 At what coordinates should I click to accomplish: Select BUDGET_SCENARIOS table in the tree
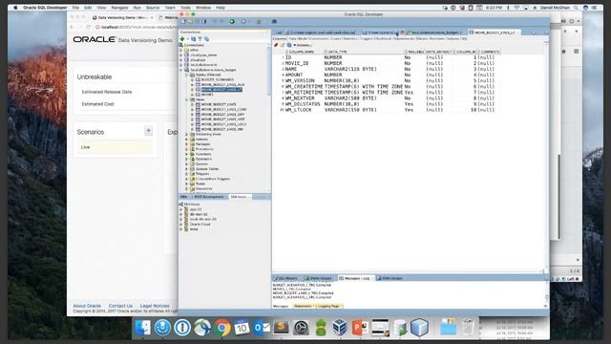(x=218, y=79)
